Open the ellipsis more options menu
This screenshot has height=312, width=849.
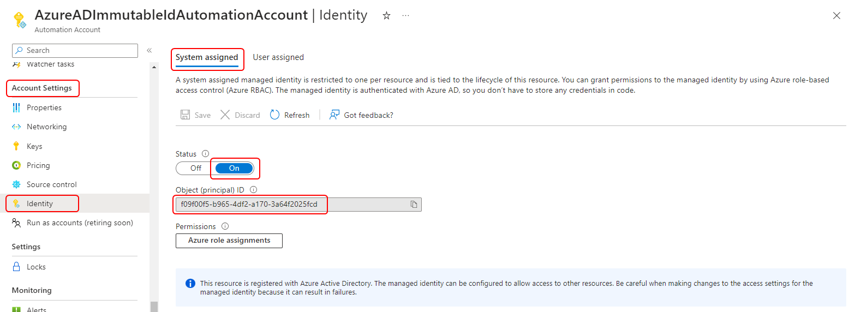pos(405,16)
